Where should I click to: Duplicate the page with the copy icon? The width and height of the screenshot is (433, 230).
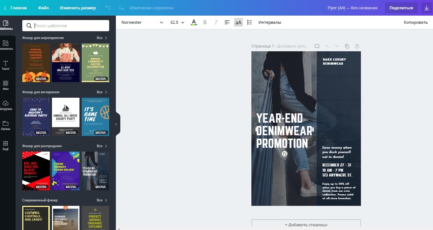coord(347,46)
